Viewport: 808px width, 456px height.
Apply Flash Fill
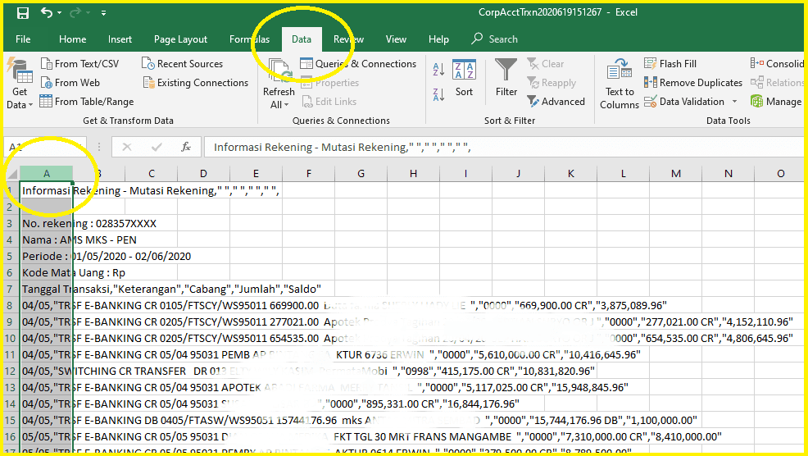[670, 64]
